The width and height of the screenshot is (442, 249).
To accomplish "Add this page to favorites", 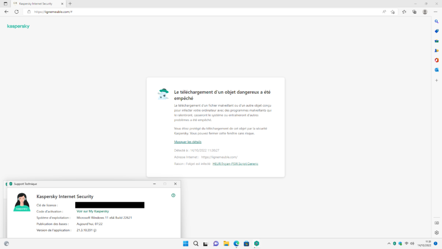I will pyautogui.click(x=392, y=12).
